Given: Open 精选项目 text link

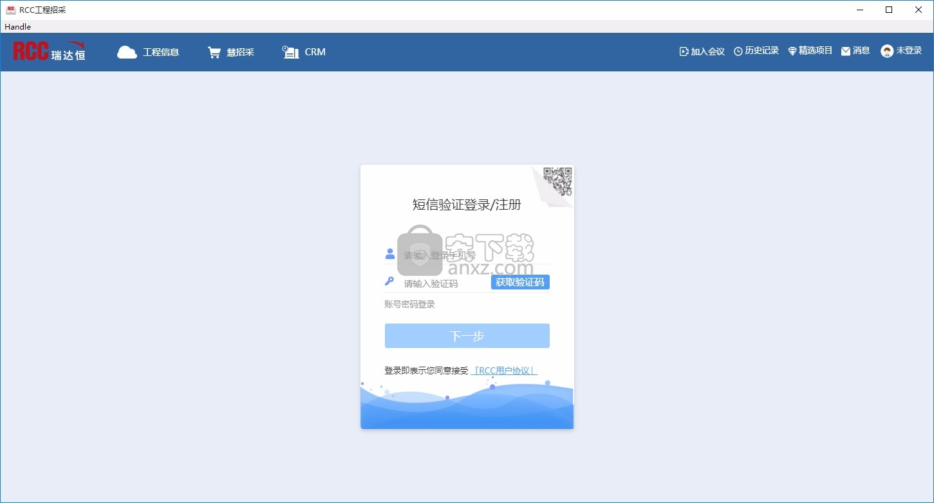Looking at the screenshot, I should coord(816,51).
